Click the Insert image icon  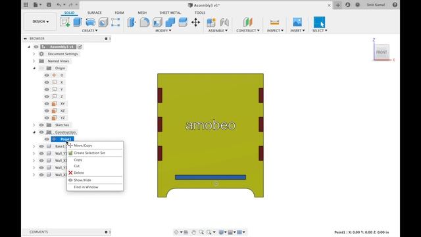(x=297, y=22)
